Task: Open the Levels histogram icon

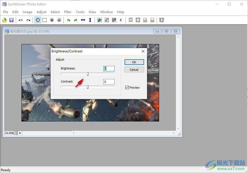Action: (x=99, y=20)
